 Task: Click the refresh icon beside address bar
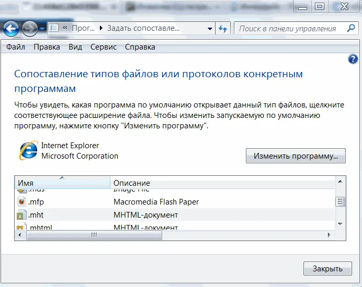coord(223,29)
